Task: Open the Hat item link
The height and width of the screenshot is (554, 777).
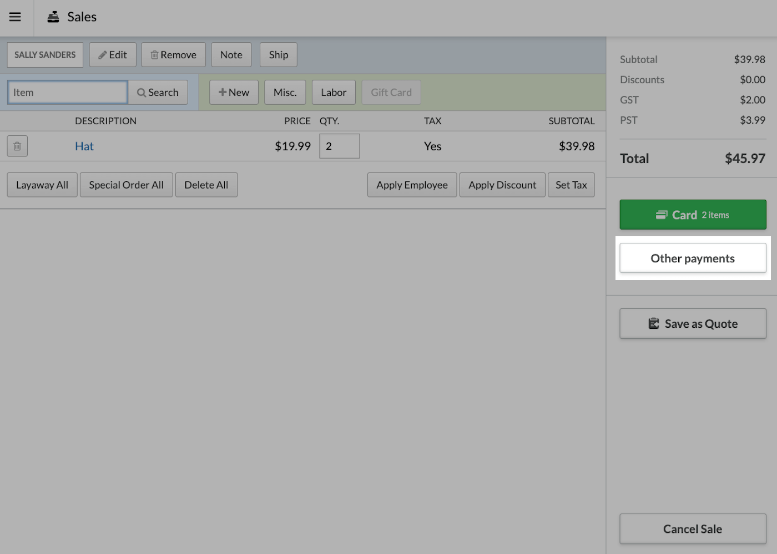Action: 84,146
